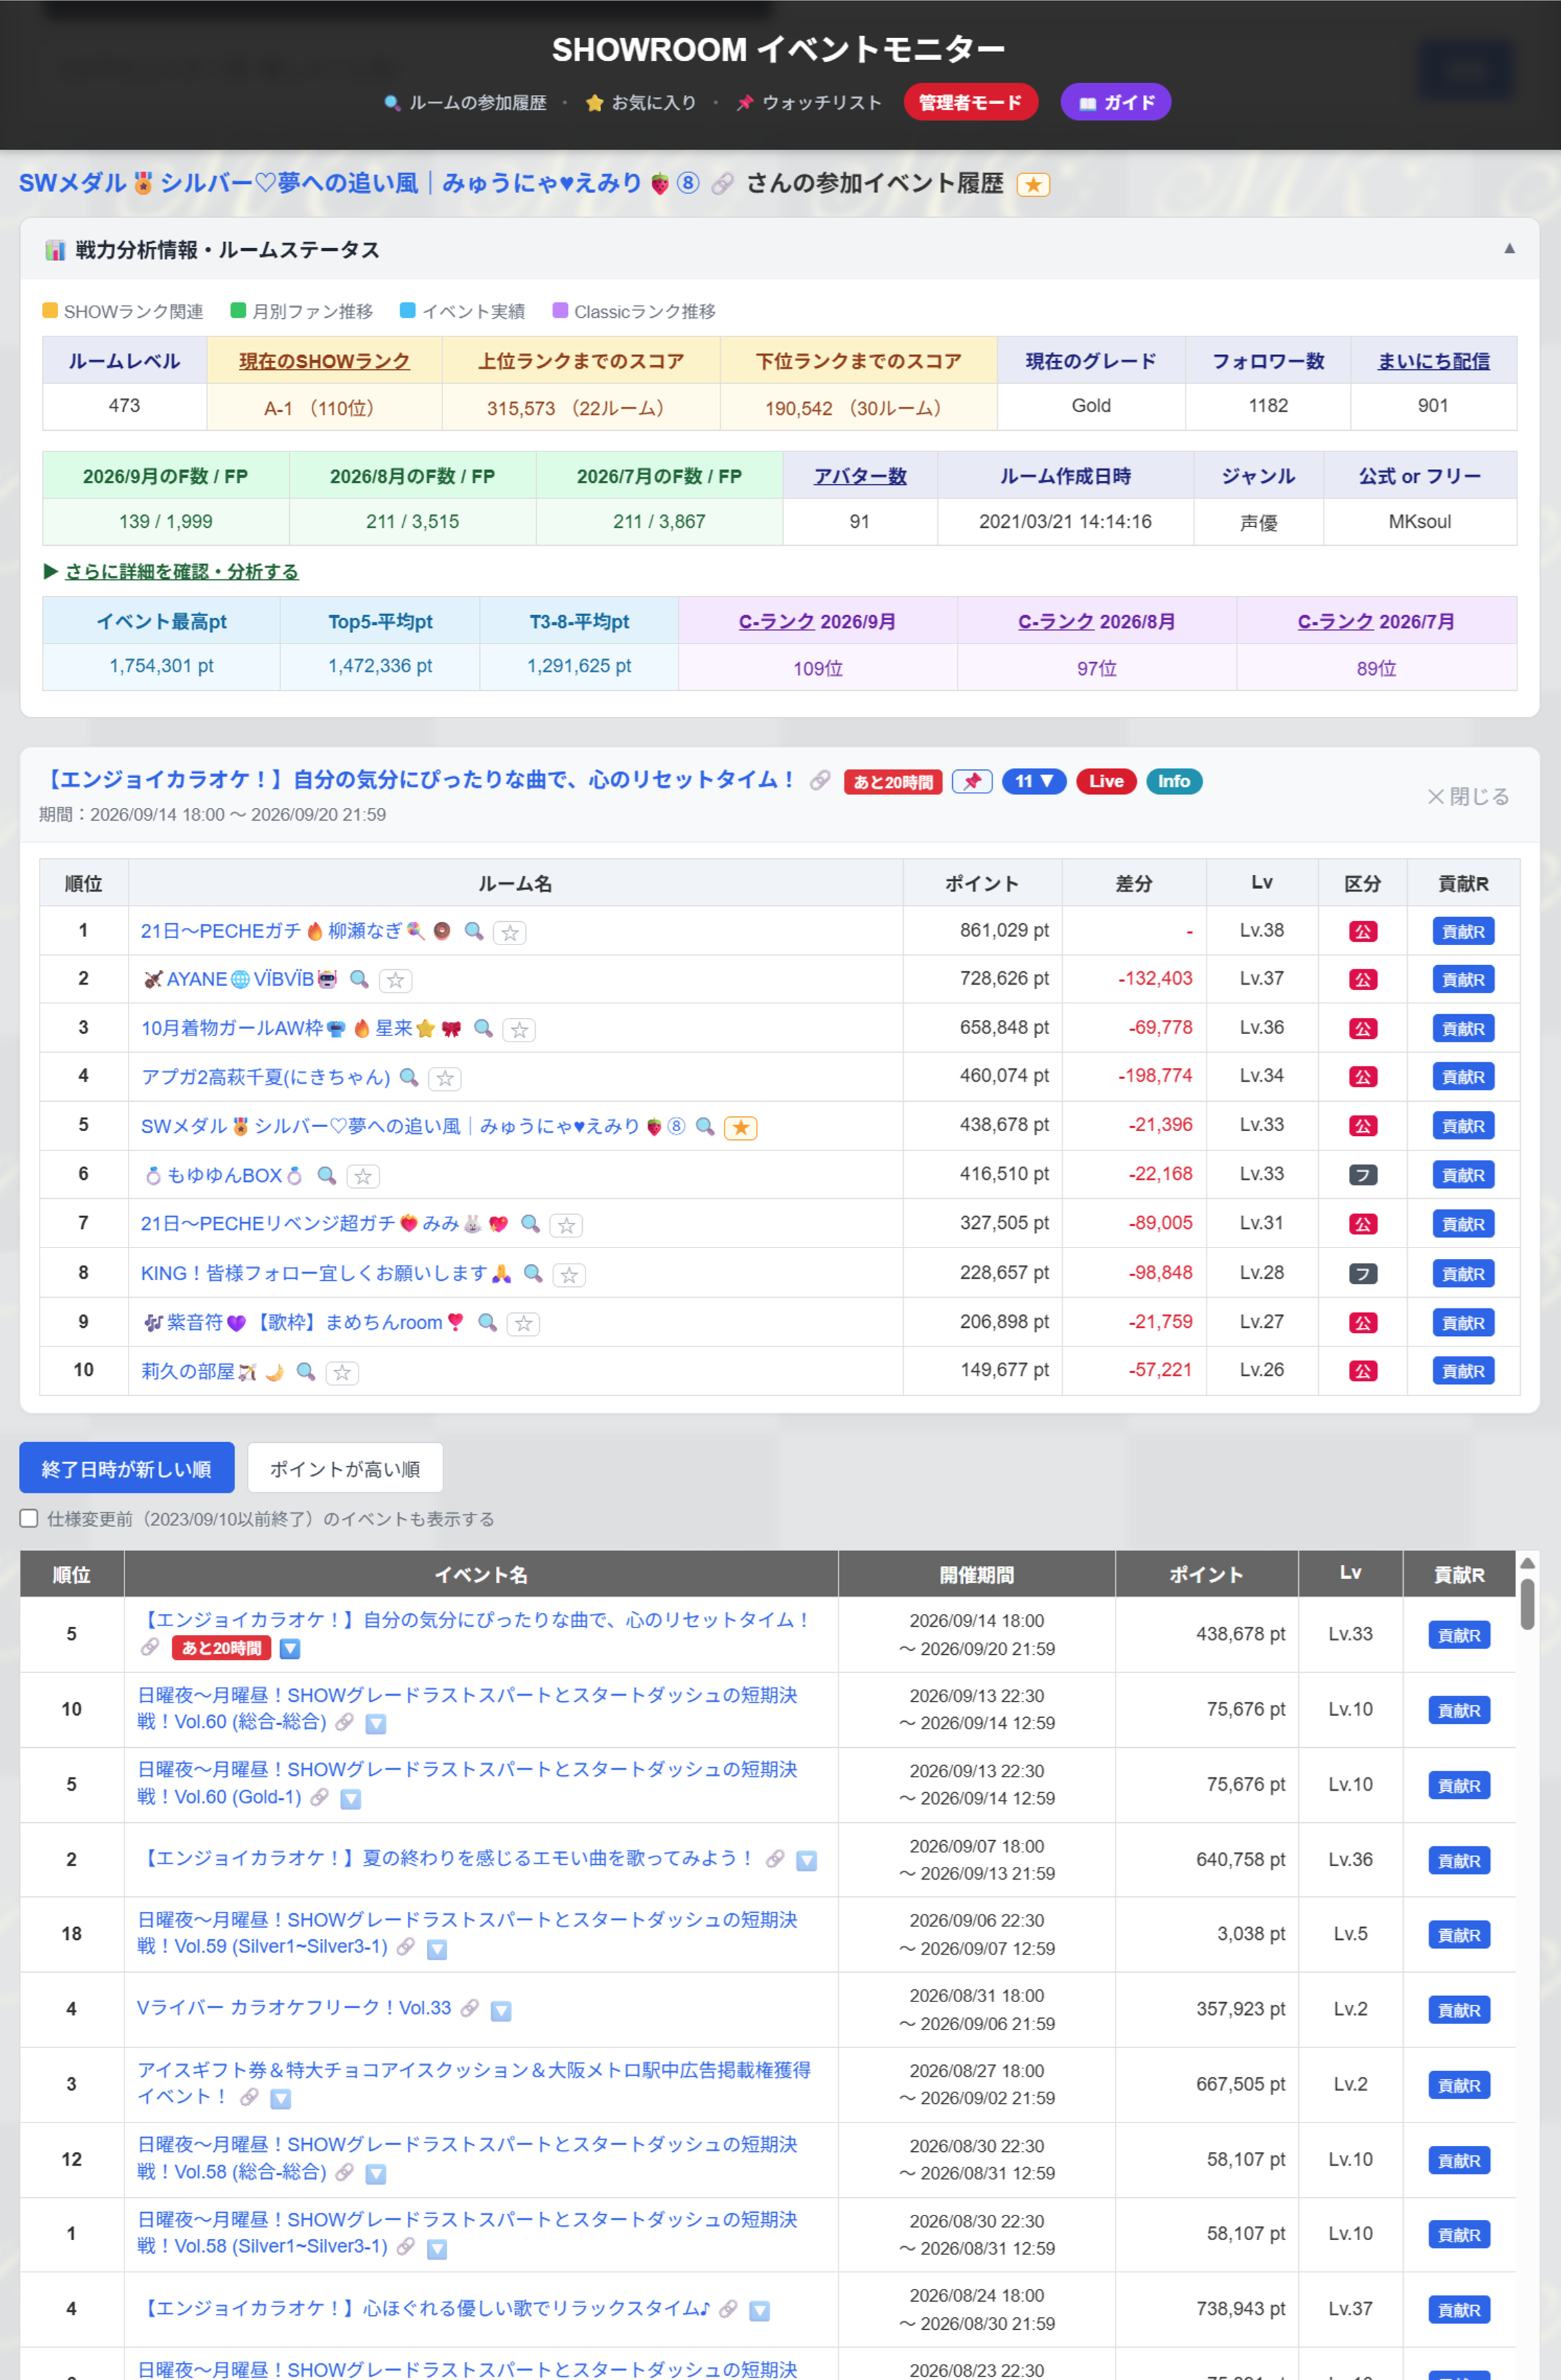Click the magnifier icon beside もゆゆんBOX
Screen dimensions: 1561x2380
(x=326, y=1175)
